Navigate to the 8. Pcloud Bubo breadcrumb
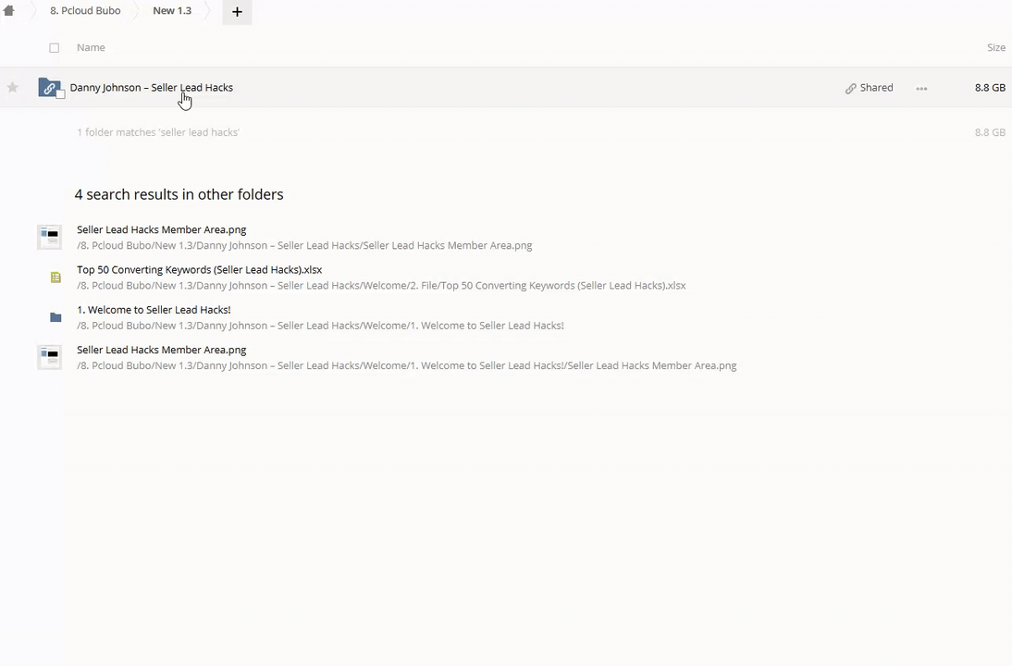 click(85, 11)
